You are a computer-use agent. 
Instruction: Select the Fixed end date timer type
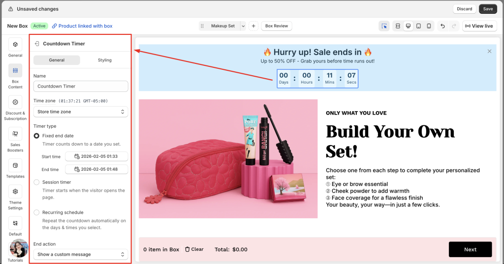36,136
